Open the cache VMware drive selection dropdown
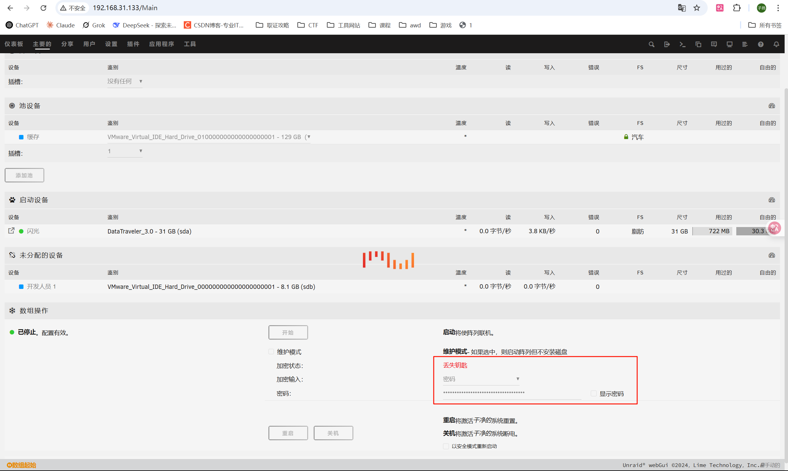788x471 pixels. (209, 137)
